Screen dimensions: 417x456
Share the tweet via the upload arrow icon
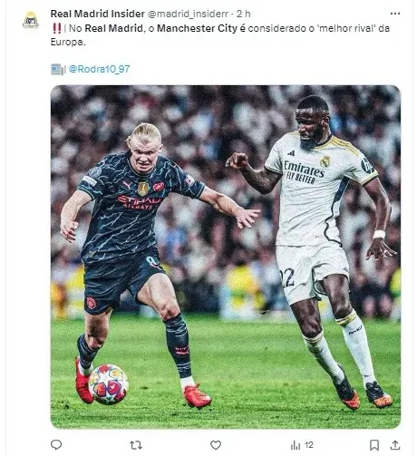point(395,444)
